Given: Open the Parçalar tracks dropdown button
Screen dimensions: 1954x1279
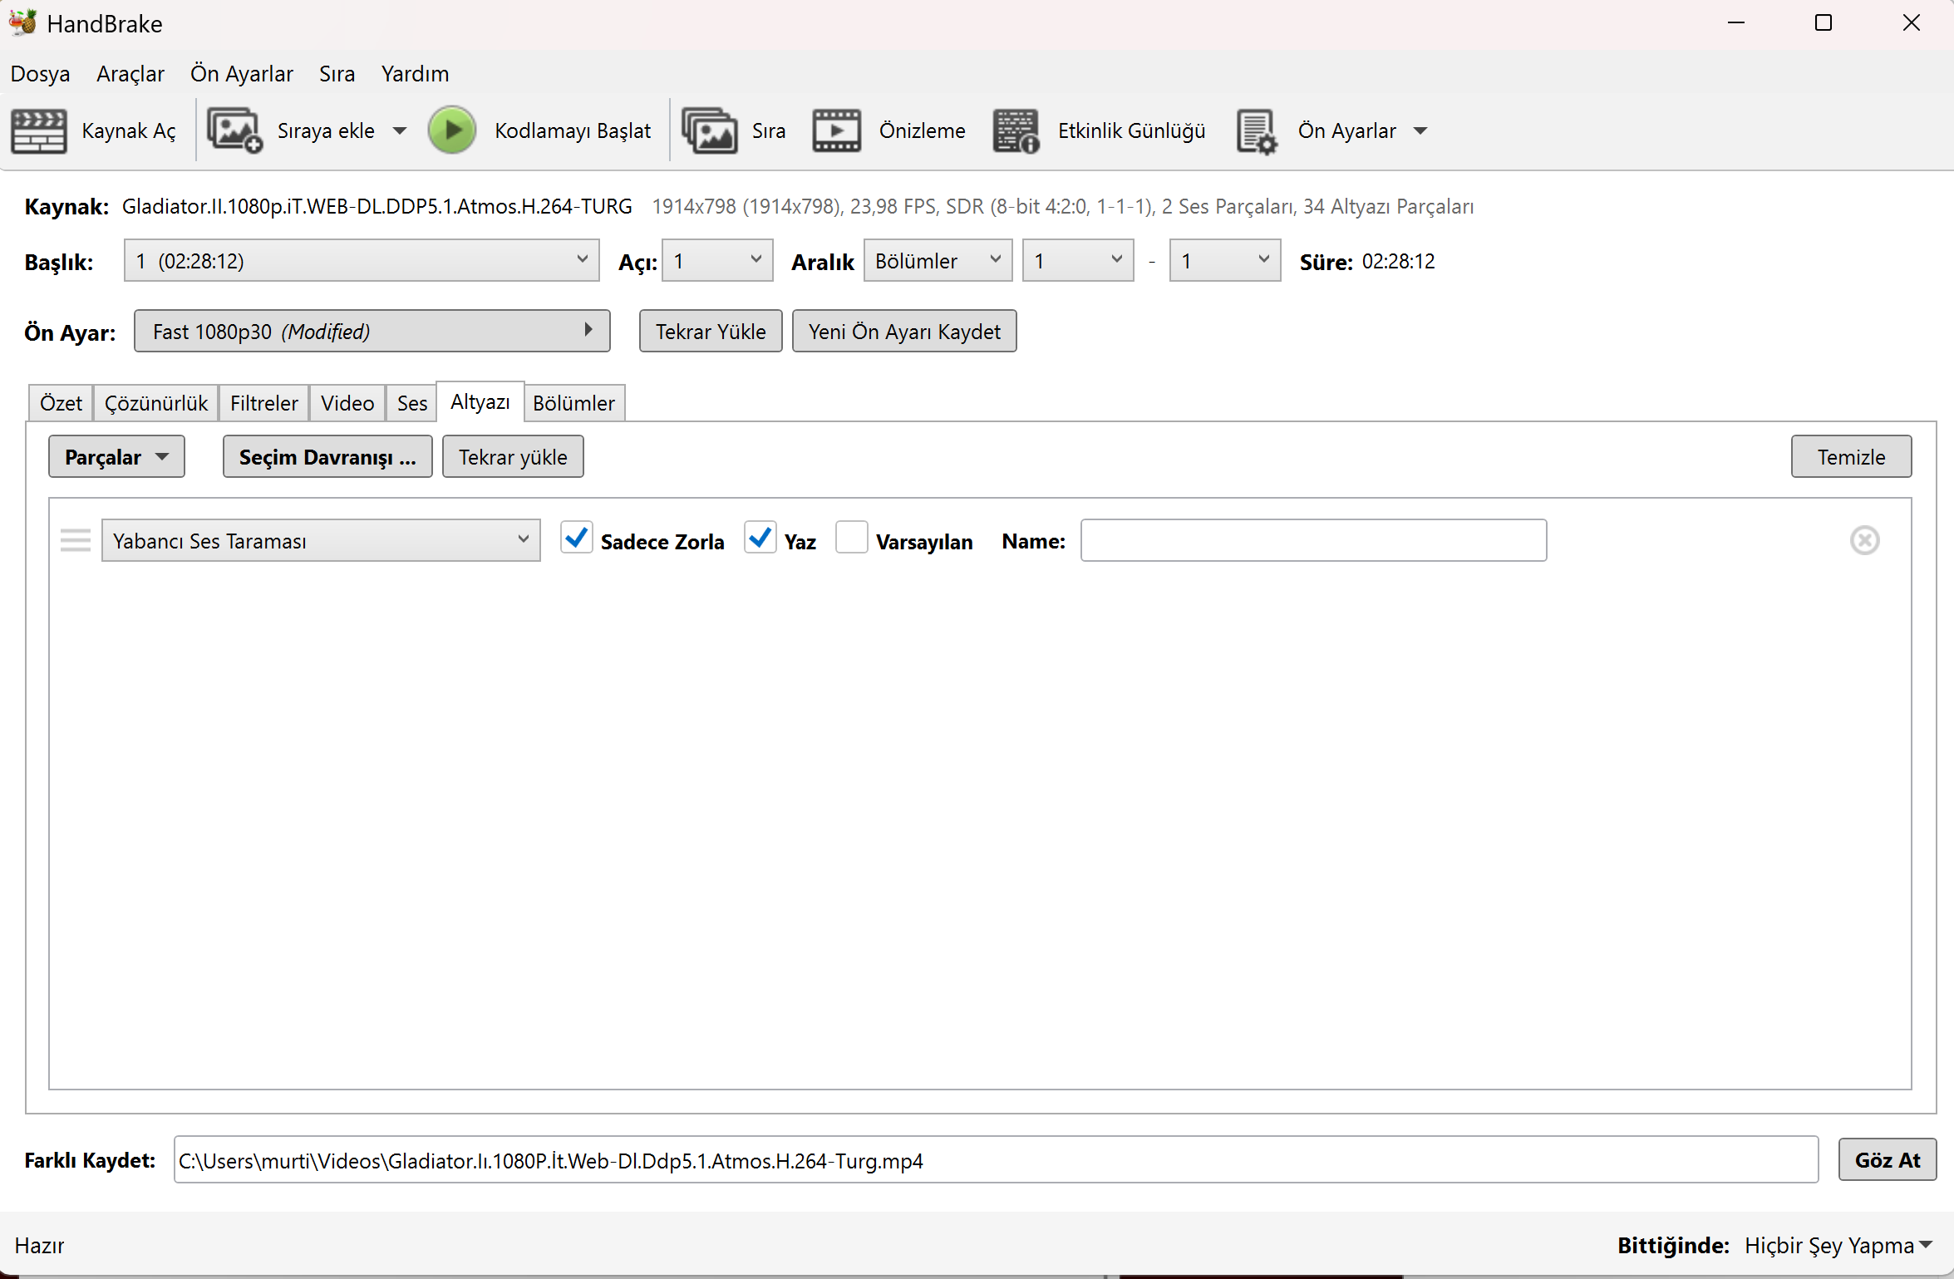Looking at the screenshot, I should [x=116, y=457].
